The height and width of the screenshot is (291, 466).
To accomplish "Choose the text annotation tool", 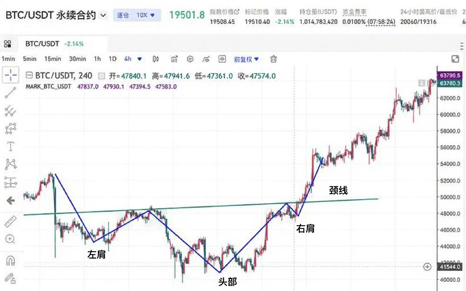I will coord(11,147).
